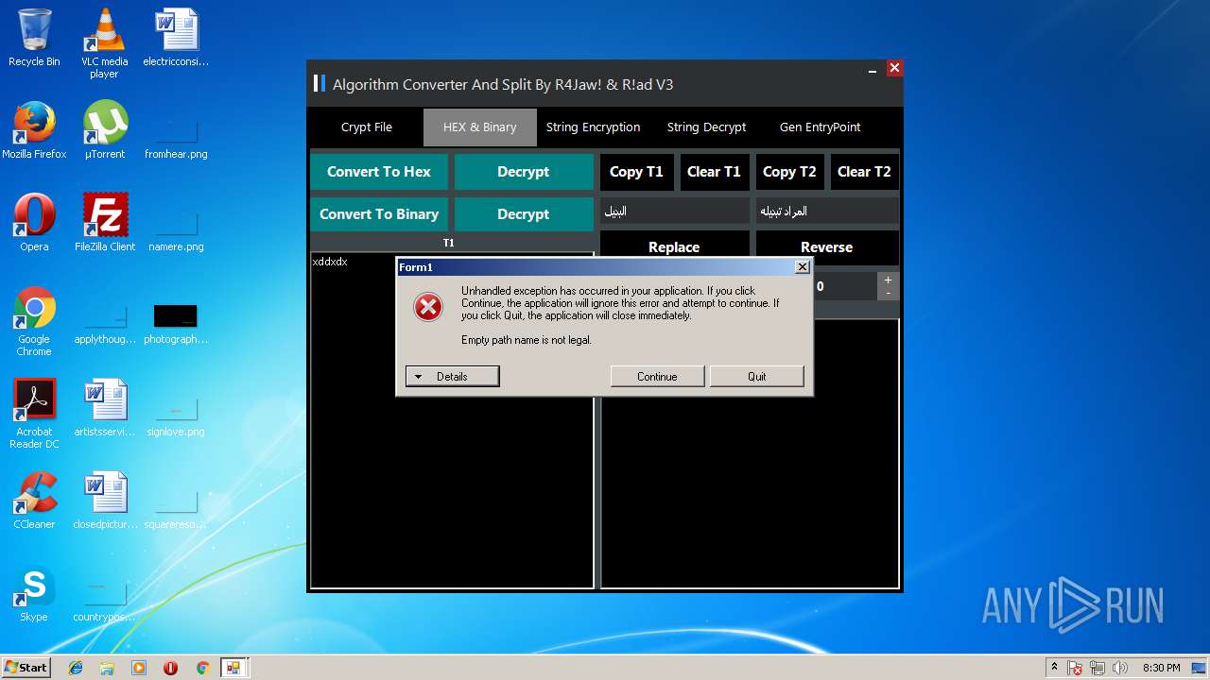Viewport: 1210px width, 680px height.
Task: Close the Form1 error dialog
Action: 803,267
